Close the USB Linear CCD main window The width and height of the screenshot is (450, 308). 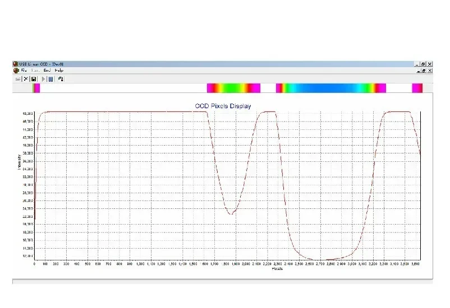430,64
